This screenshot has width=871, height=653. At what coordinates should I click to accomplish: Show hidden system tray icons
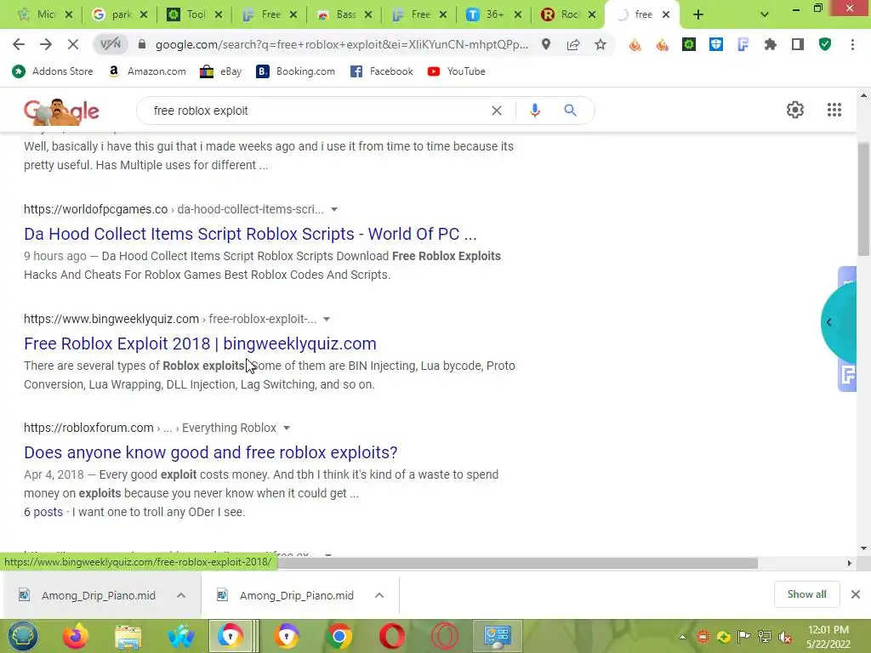[683, 637]
